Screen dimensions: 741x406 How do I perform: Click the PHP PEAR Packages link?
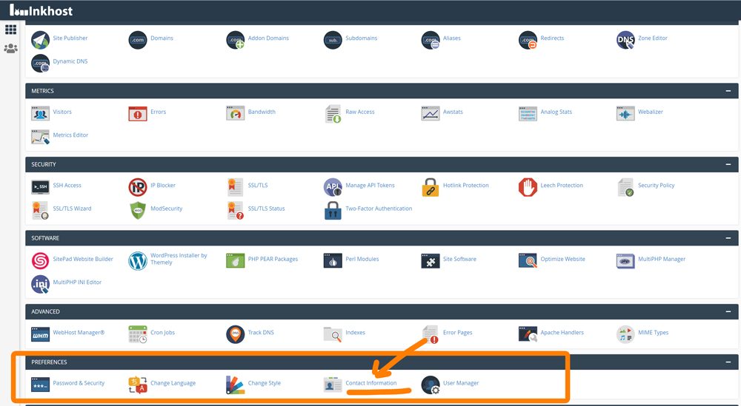pos(273,259)
